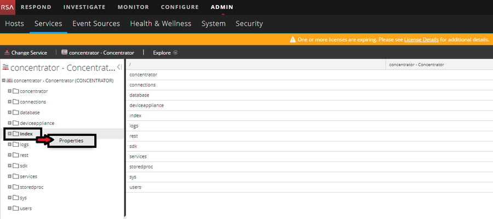493x219 pixels.
Task: Open the CONFIGURE top menu
Action: 180,7
